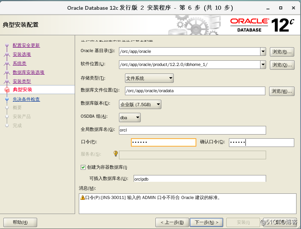
Task: Click 浏览(O) button for software location
Action: tap(282, 65)
